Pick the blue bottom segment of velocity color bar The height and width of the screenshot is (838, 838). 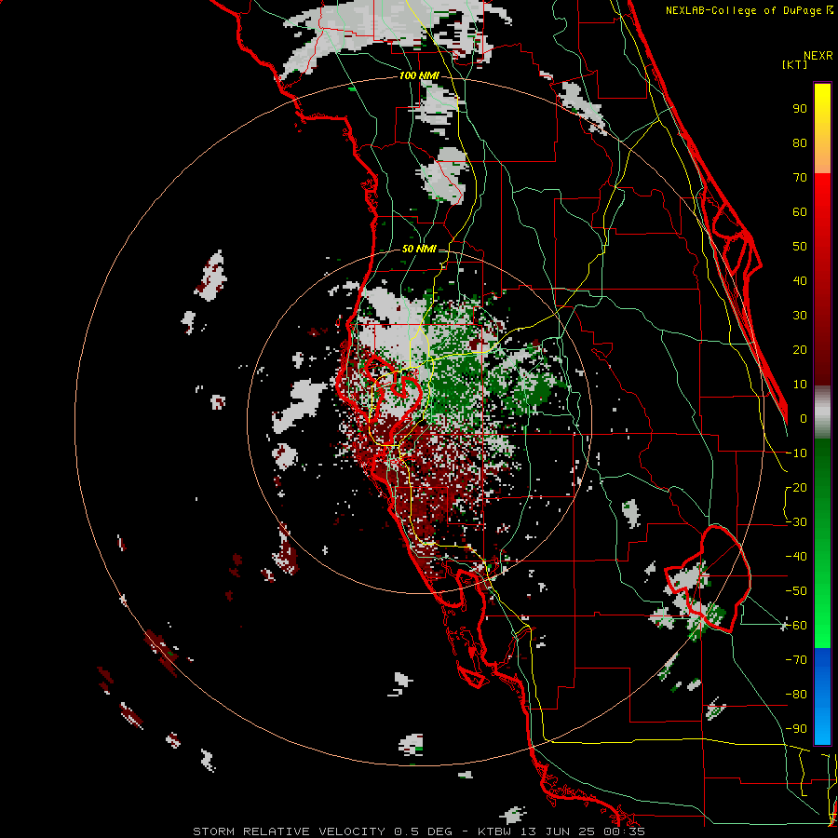[822, 696]
